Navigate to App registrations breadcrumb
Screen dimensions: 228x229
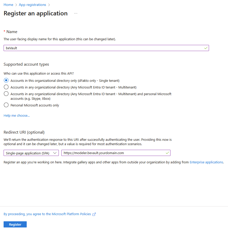[x=32, y=5]
